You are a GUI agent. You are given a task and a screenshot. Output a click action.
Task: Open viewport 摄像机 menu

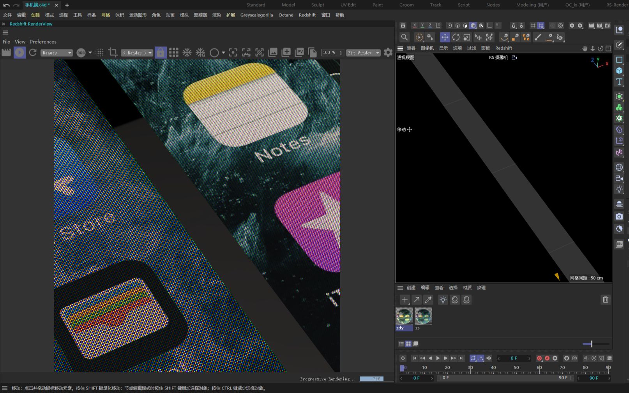[427, 48]
